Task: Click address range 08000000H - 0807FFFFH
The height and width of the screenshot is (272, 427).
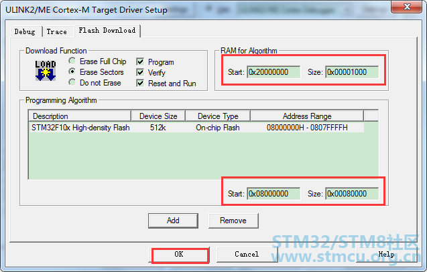Action: point(307,128)
